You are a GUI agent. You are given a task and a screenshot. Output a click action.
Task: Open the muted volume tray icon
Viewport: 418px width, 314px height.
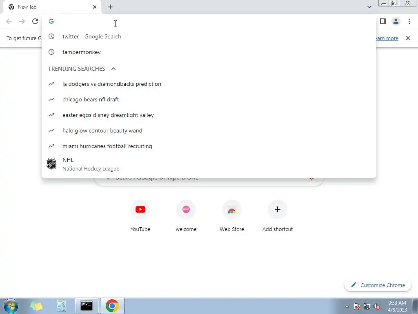click(x=377, y=306)
